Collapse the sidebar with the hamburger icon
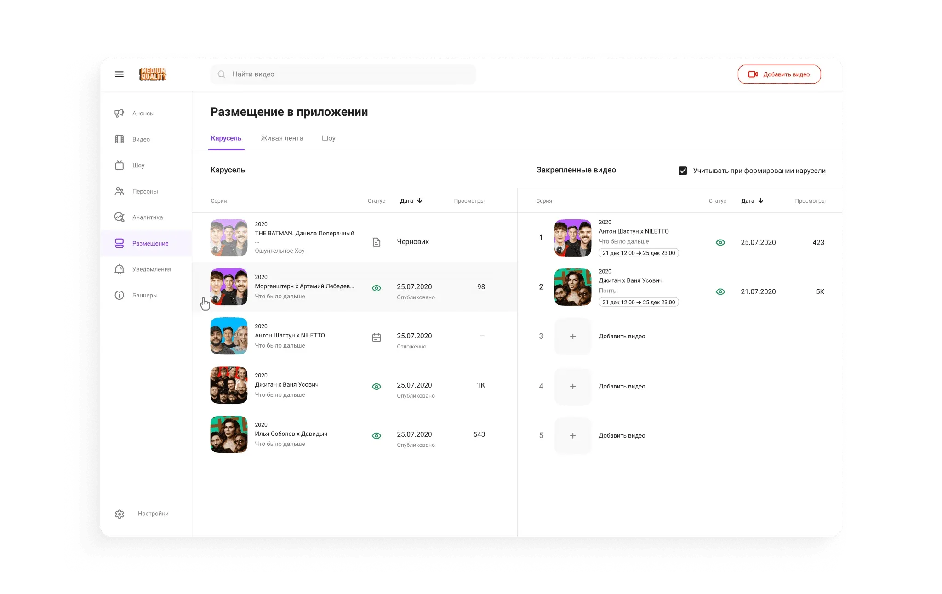 [120, 74]
